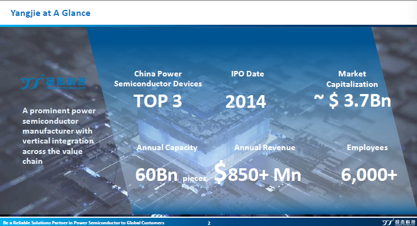Screen dimensions: 417x226
Task: Click the 'Employees' label
Action: pos(367,147)
